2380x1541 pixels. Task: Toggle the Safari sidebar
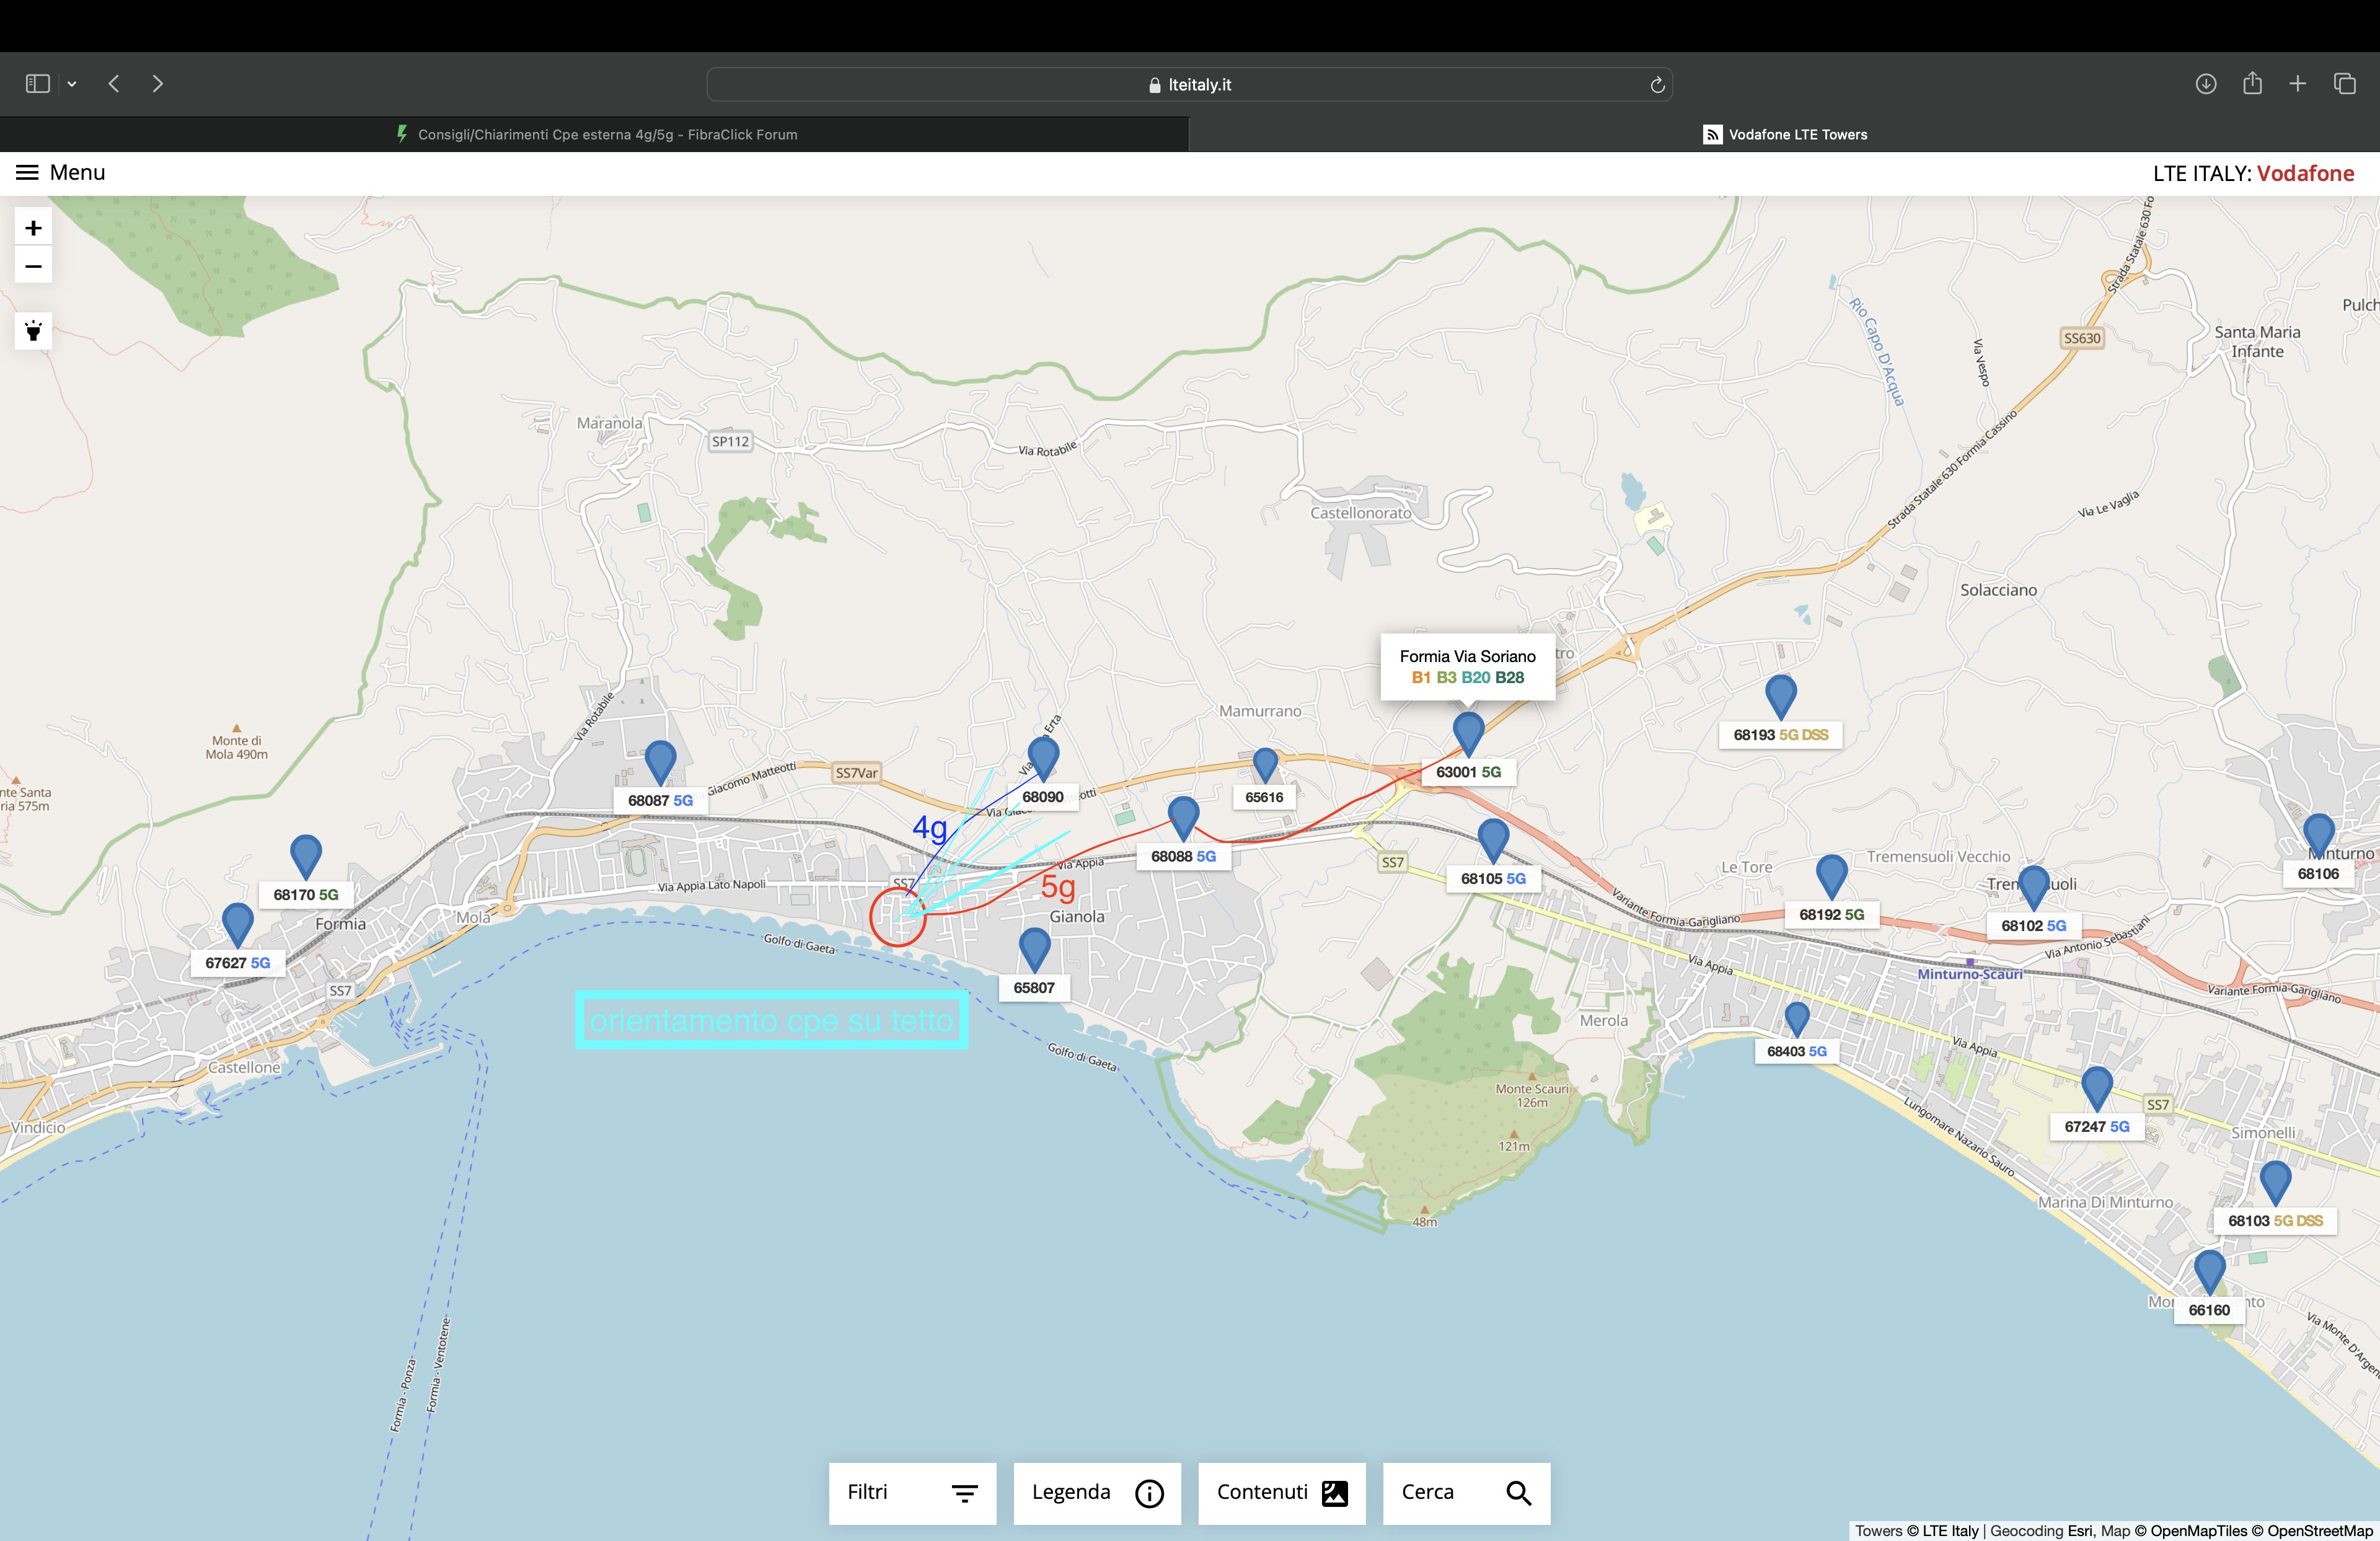(x=38, y=84)
